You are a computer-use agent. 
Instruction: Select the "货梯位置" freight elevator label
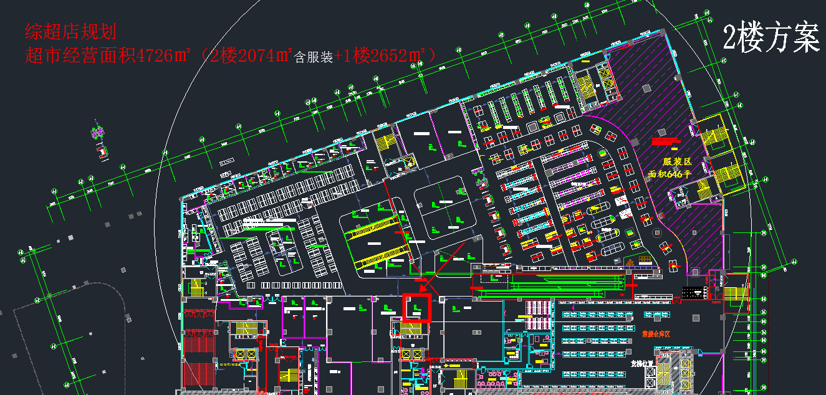(x=641, y=364)
